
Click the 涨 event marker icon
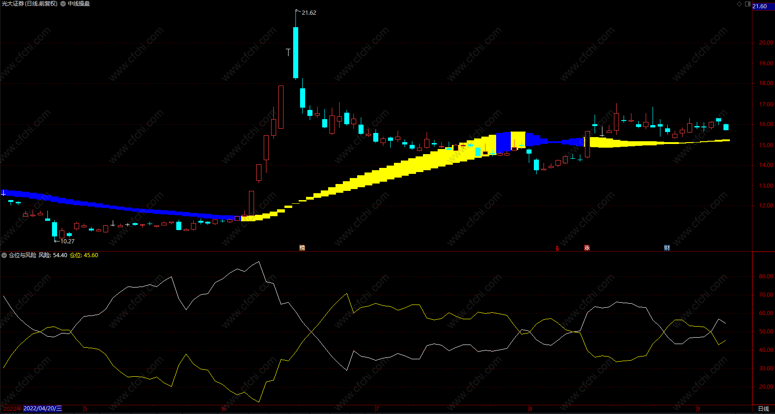tap(587, 247)
